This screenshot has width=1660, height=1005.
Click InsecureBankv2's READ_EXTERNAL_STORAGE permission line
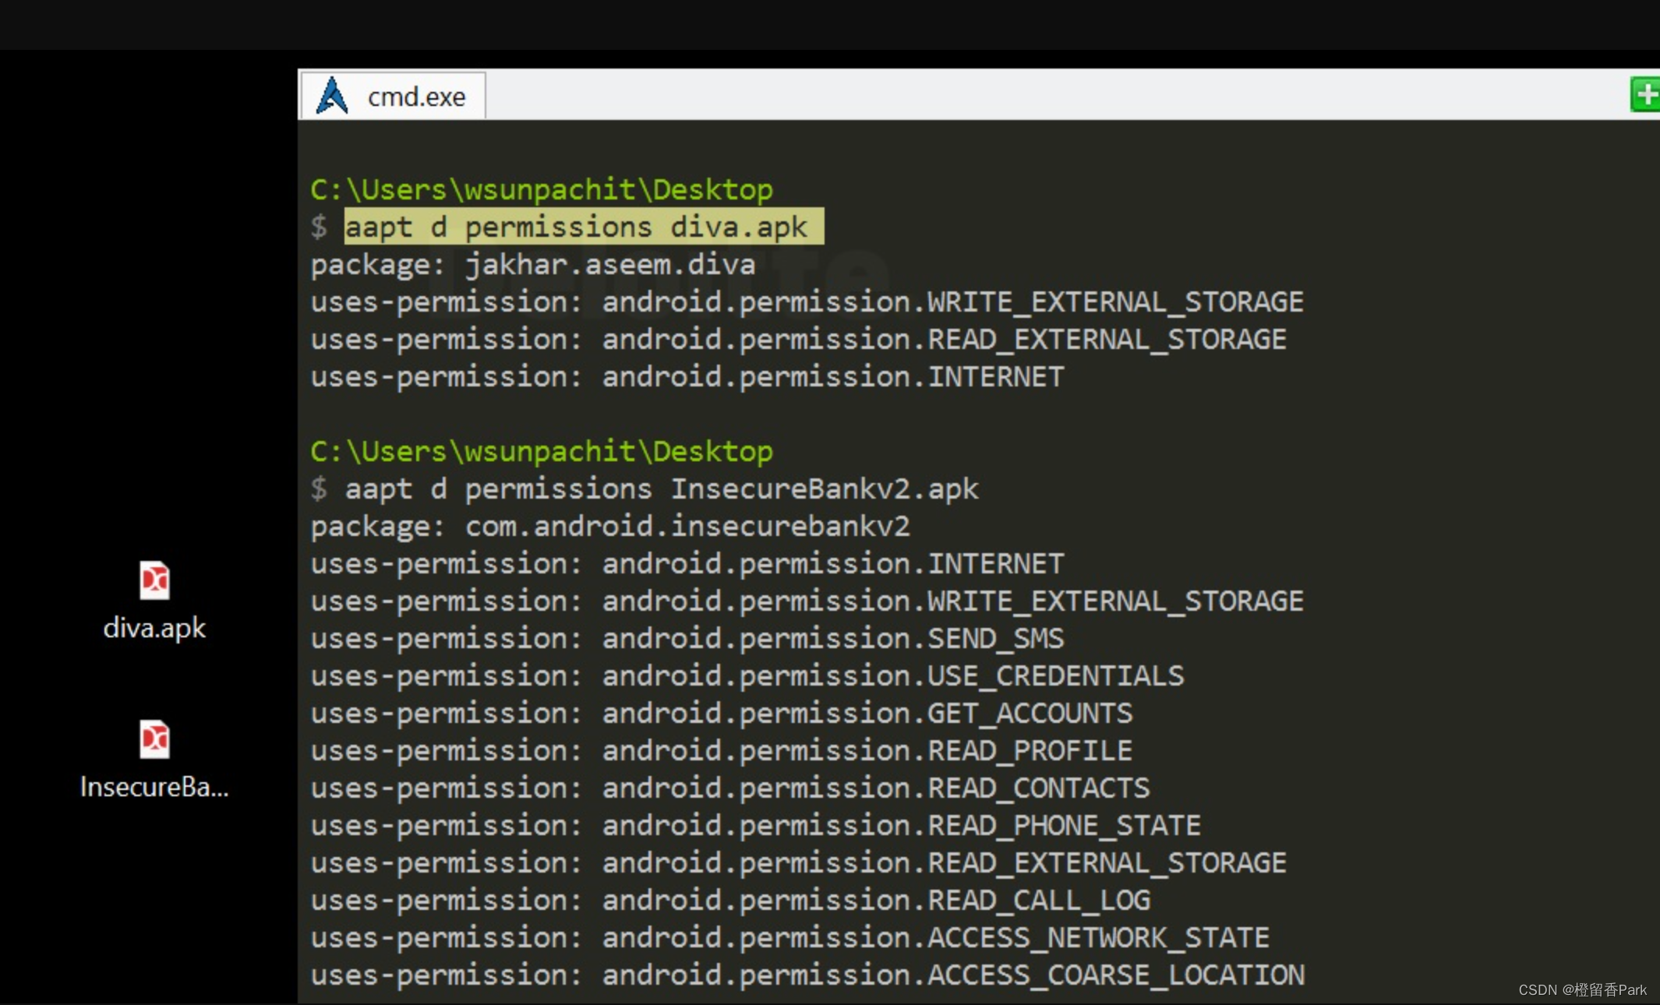pos(799,862)
